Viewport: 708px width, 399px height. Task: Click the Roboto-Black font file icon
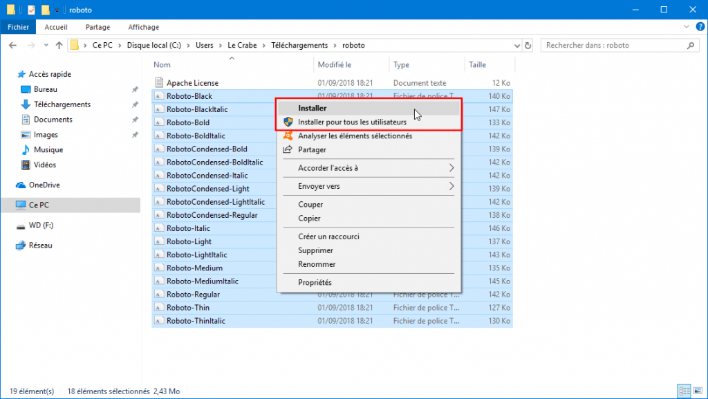click(158, 96)
